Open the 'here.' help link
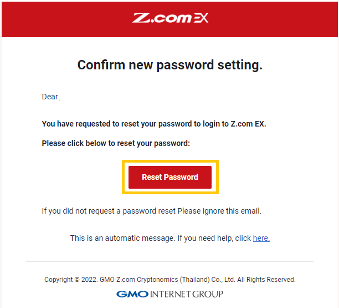 point(261,238)
